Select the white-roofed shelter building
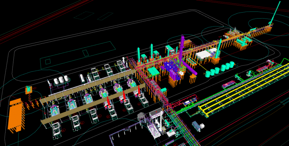 [x=204, y=54]
